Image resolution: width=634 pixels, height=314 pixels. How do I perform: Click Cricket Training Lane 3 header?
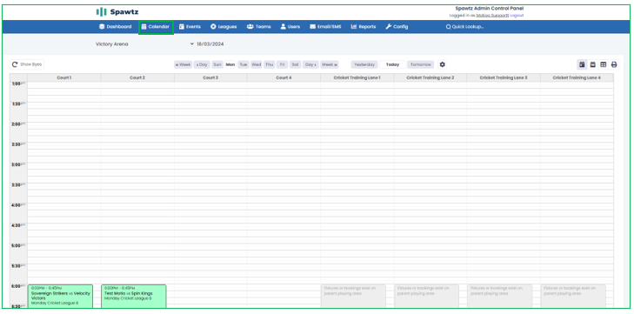click(504, 77)
